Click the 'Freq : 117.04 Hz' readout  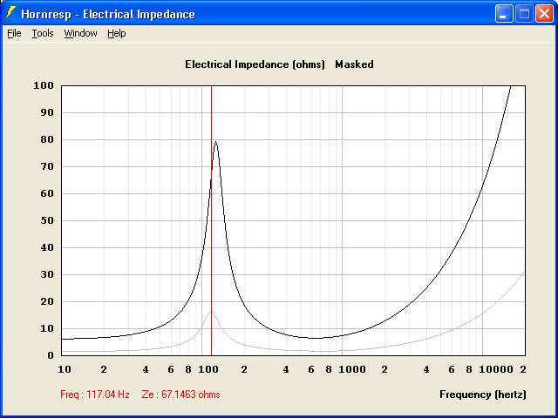click(95, 394)
